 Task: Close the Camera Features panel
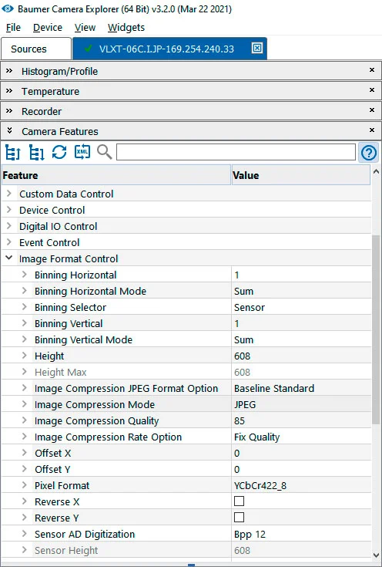[372, 130]
